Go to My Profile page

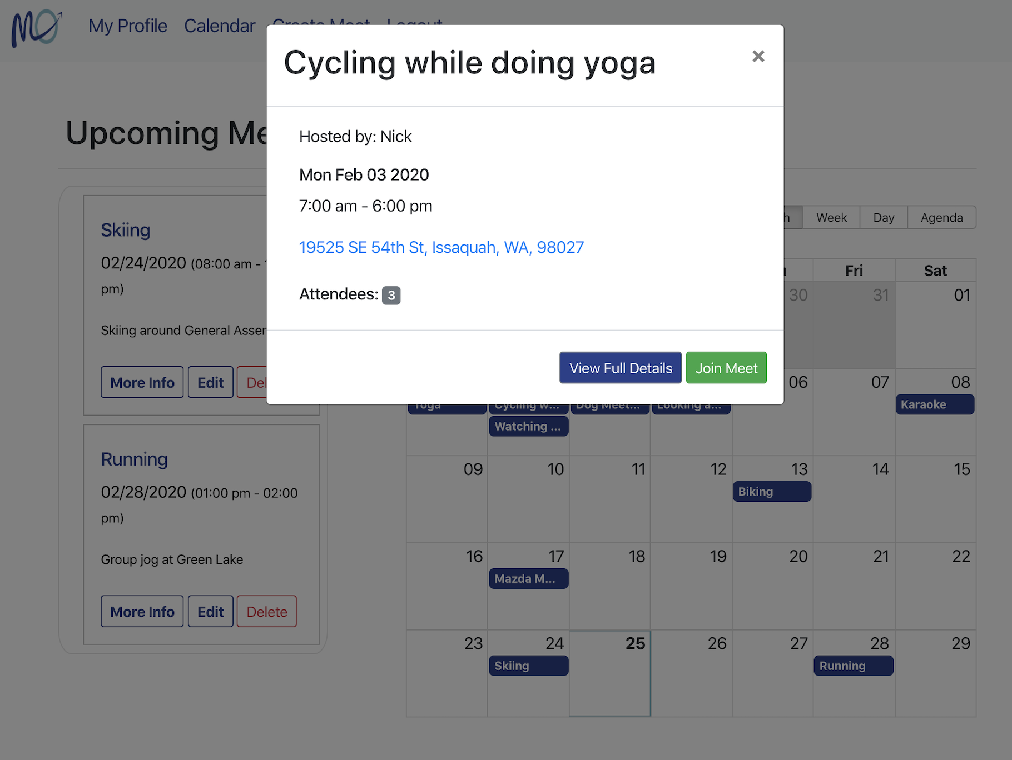[x=128, y=26]
